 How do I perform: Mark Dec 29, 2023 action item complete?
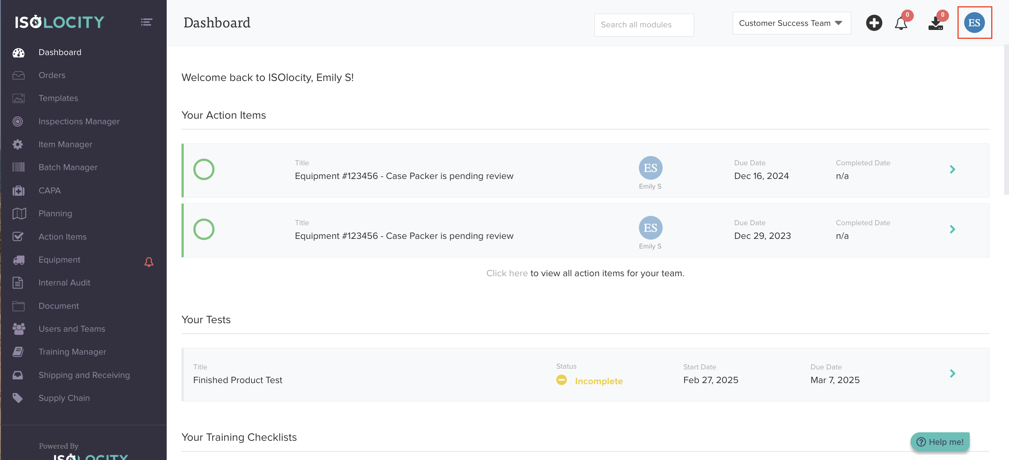pos(204,229)
